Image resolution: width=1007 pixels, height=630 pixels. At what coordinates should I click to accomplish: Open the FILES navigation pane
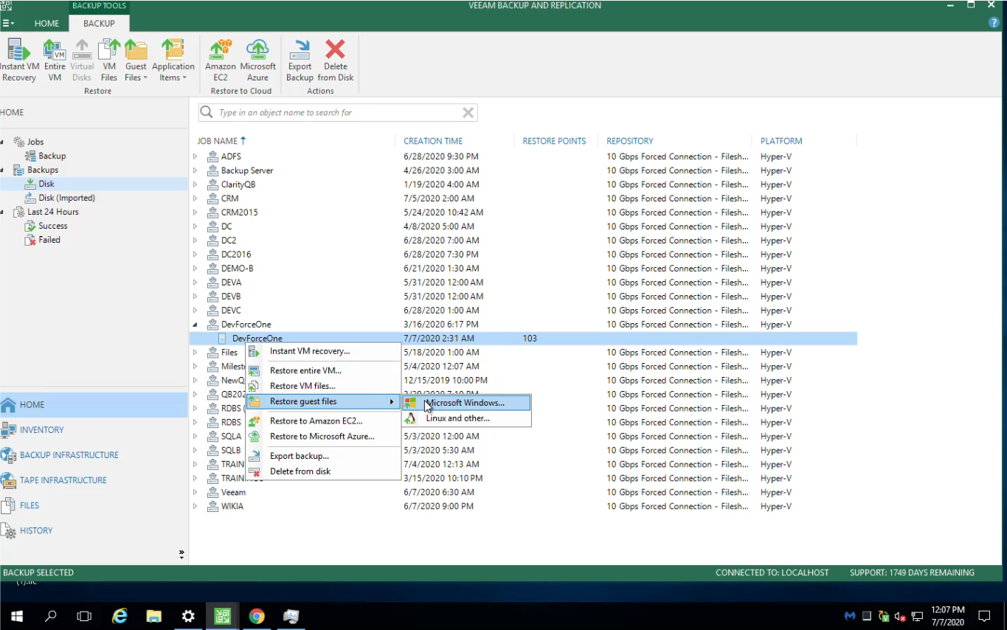tap(94, 505)
